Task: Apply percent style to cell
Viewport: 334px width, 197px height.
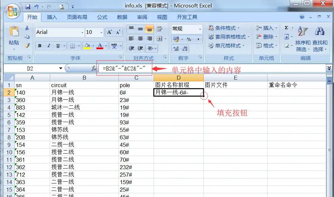Action: coord(189,39)
